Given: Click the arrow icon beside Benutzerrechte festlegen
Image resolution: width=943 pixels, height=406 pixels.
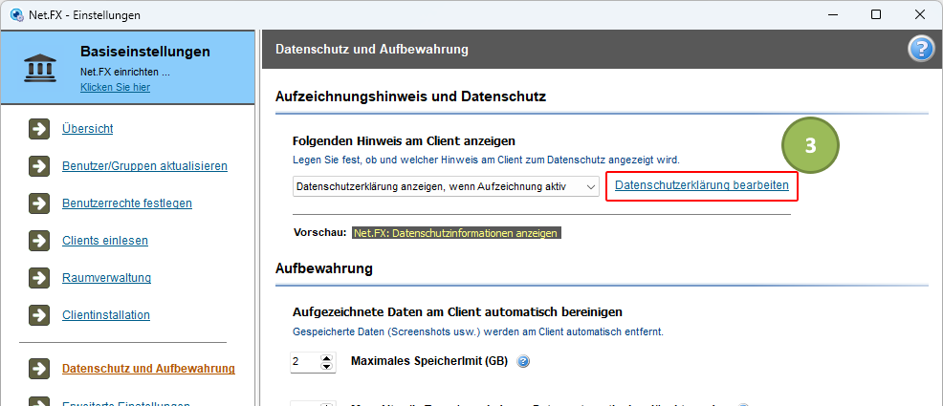Looking at the screenshot, I should point(39,203).
